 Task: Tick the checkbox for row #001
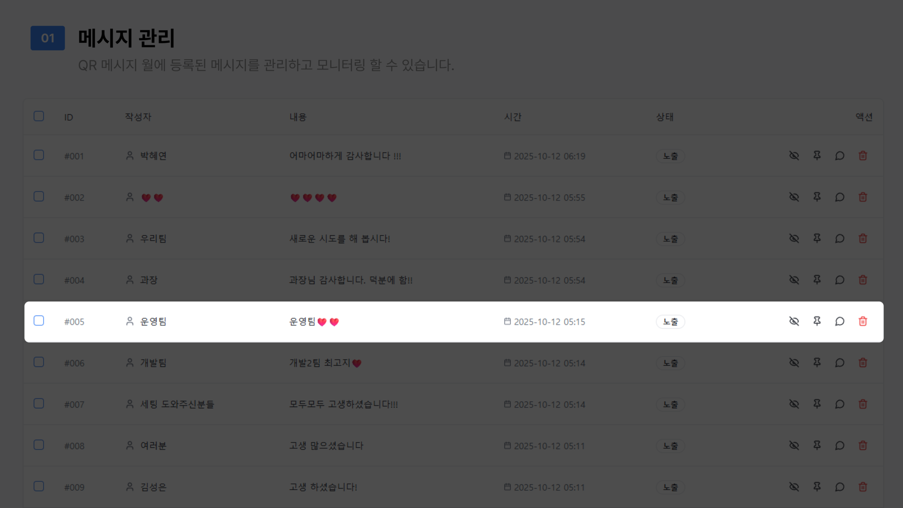point(39,155)
